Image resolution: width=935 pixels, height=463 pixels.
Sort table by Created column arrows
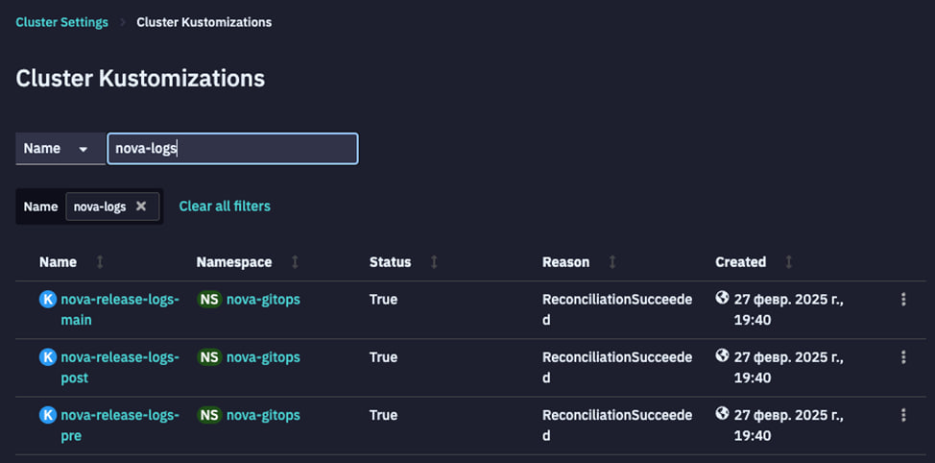(789, 262)
